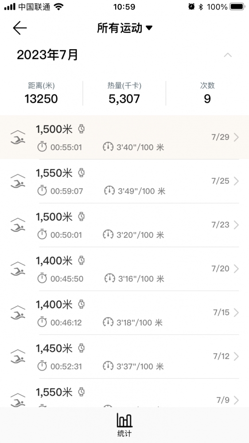The width and height of the screenshot is (249, 443).
Task: Tap the pace gauge icon beside 3'16"/100 米
Action: (x=109, y=278)
